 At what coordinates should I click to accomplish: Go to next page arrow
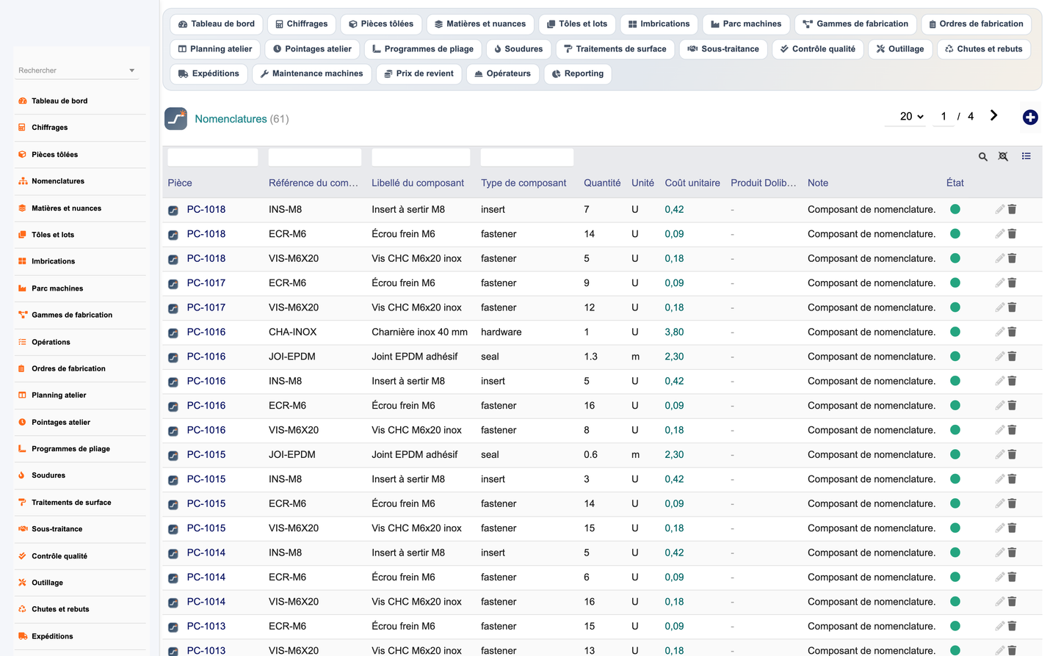(993, 115)
